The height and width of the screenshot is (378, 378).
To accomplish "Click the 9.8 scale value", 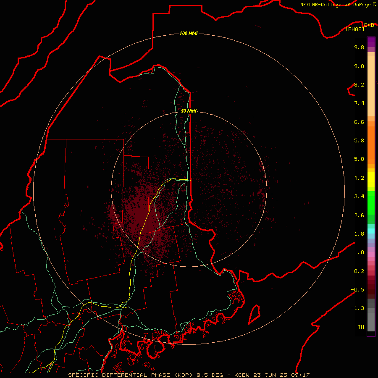I will [x=359, y=47].
